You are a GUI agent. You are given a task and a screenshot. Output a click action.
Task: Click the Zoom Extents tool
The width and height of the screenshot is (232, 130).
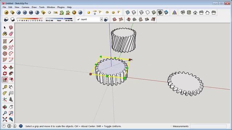coord(5,119)
